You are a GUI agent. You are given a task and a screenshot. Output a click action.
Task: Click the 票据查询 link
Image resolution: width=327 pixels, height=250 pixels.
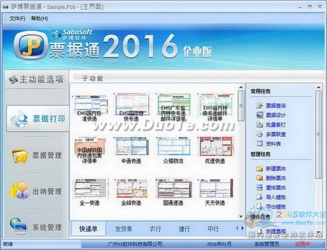(x=276, y=106)
